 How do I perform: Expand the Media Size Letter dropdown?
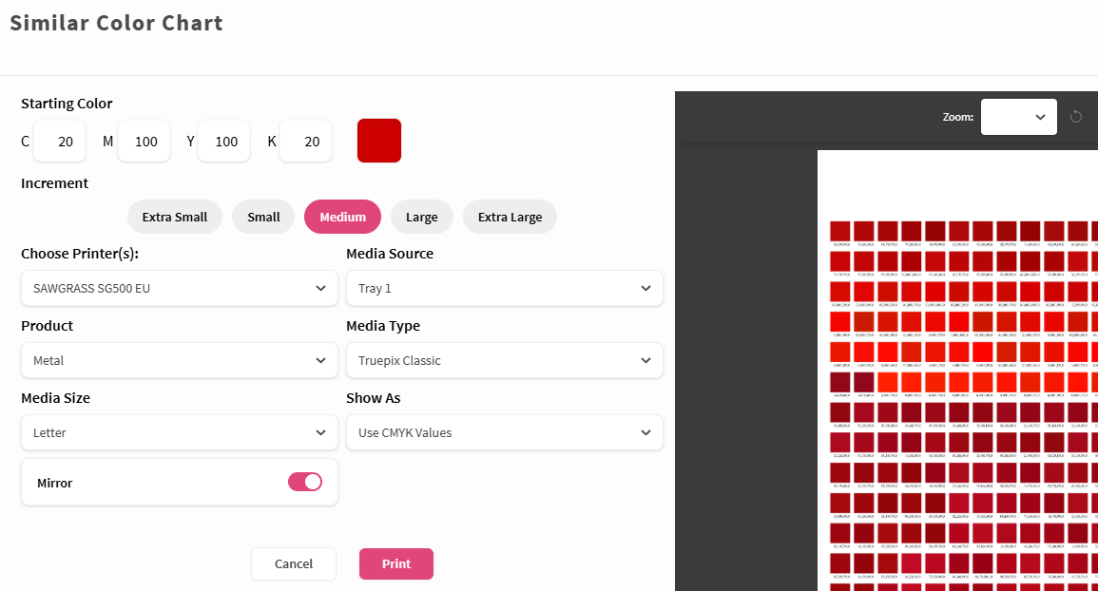point(180,432)
